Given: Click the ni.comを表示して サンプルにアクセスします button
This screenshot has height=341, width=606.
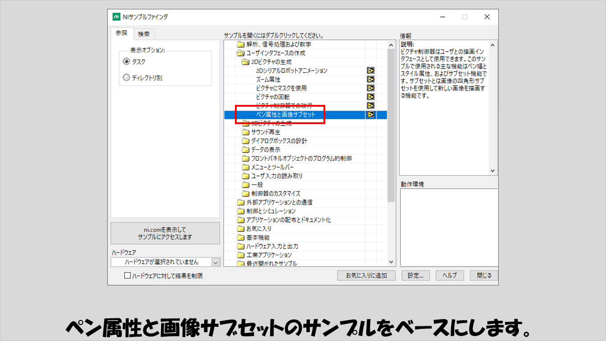Looking at the screenshot, I should click(165, 233).
